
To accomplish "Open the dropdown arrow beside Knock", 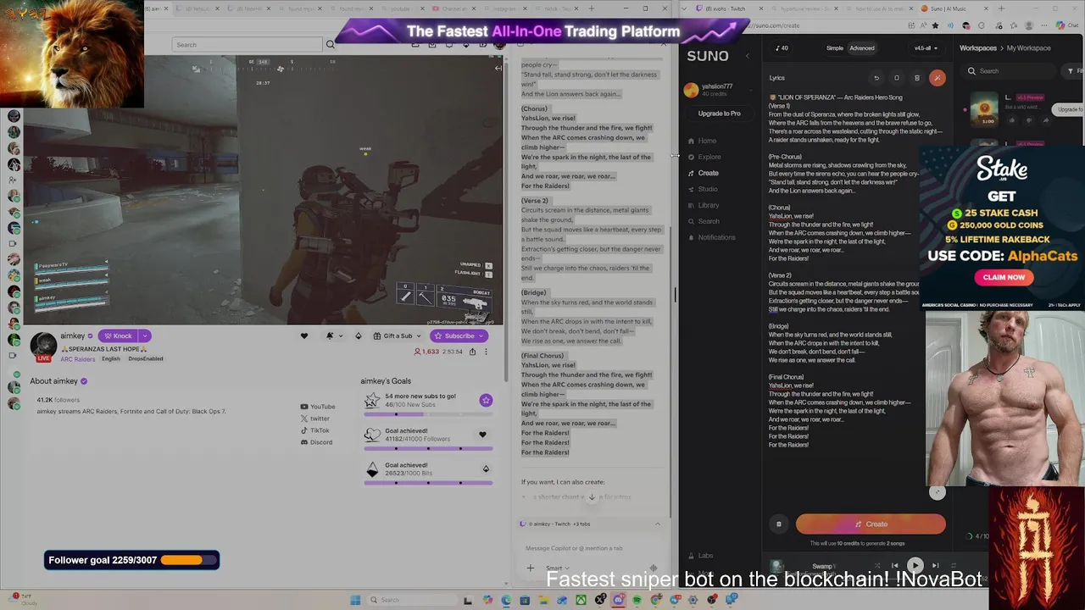I will pyautogui.click(x=145, y=335).
